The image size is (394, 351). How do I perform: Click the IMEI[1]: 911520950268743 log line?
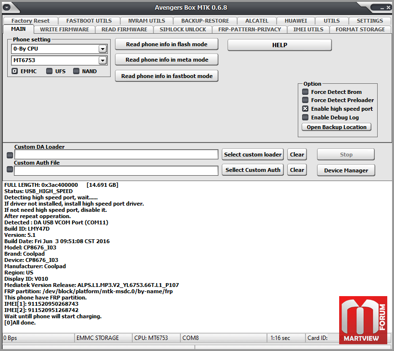[41, 304]
